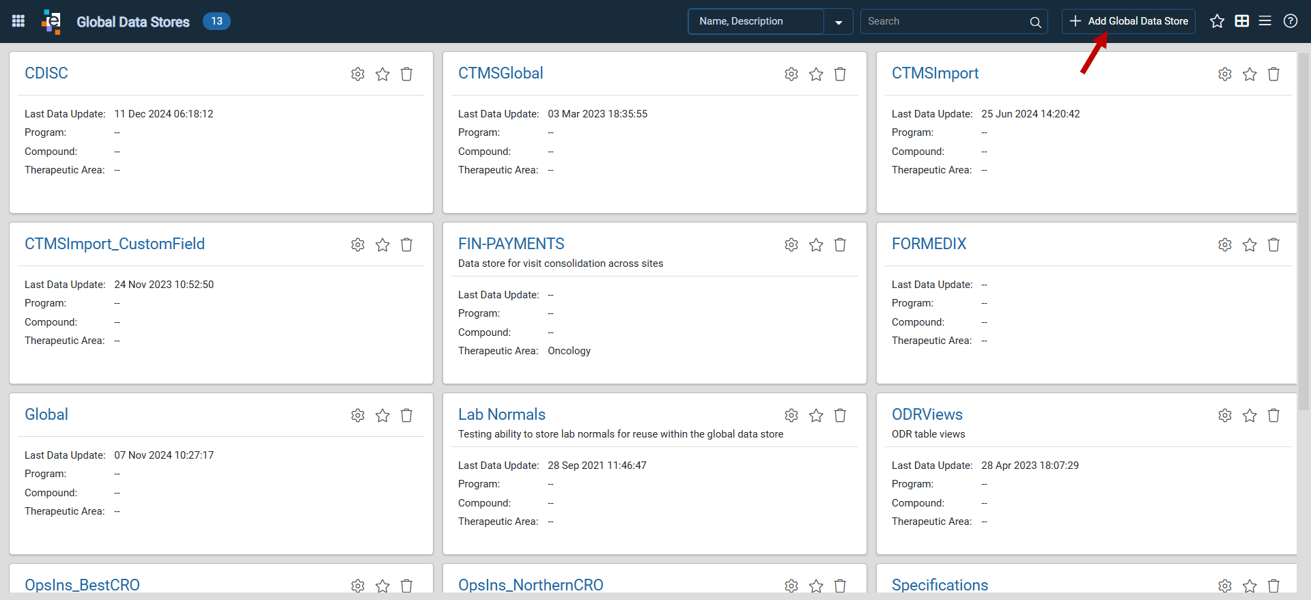Viewport: 1311px width, 600px height.
Task: Expand the search field dropdown arrow
Action: [x=838, y=22]
